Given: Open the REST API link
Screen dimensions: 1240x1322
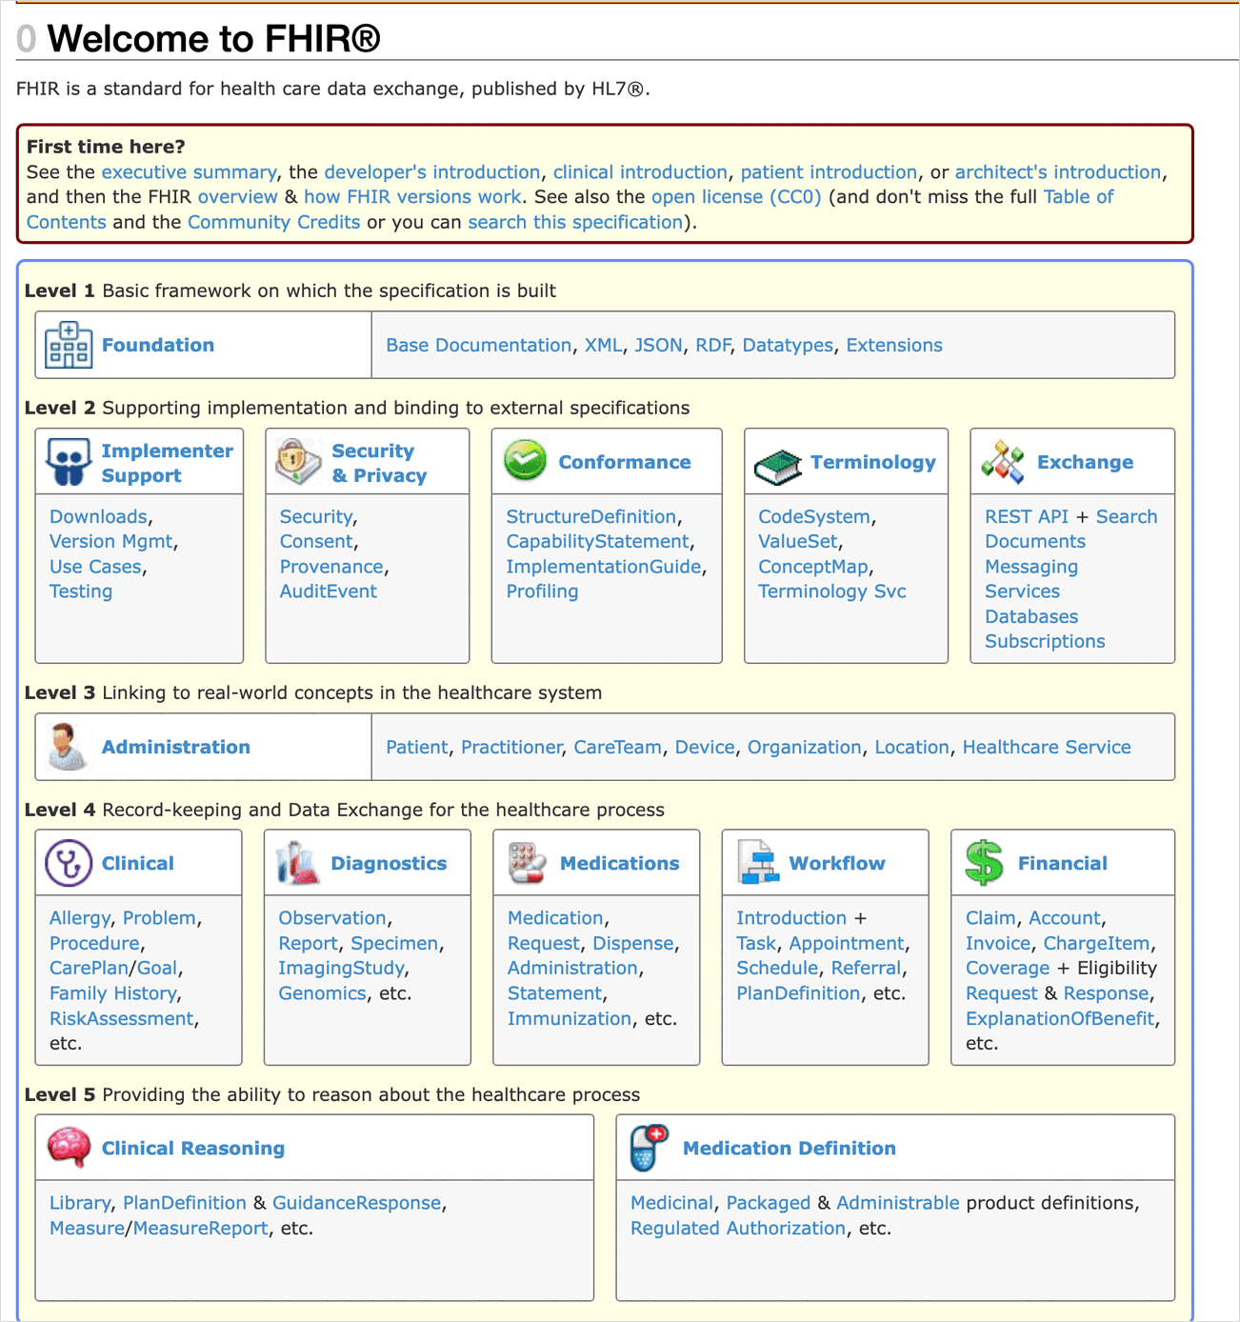Looking at the screenshot, I should [1027, 516].
